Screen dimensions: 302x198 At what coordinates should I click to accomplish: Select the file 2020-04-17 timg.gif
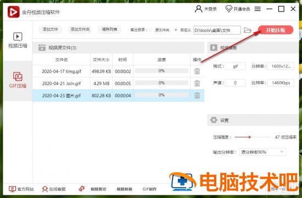[x=61, y=71]
